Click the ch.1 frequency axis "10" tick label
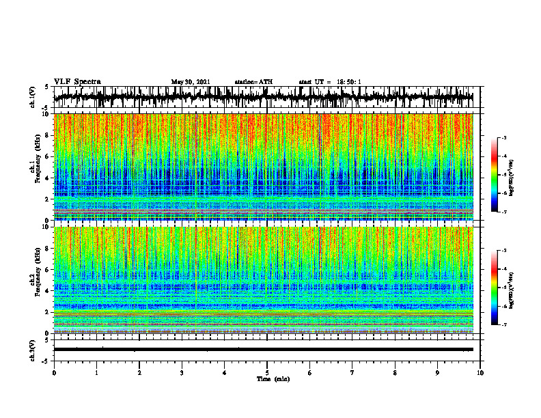The image size is (541, 418). [47, 114]
